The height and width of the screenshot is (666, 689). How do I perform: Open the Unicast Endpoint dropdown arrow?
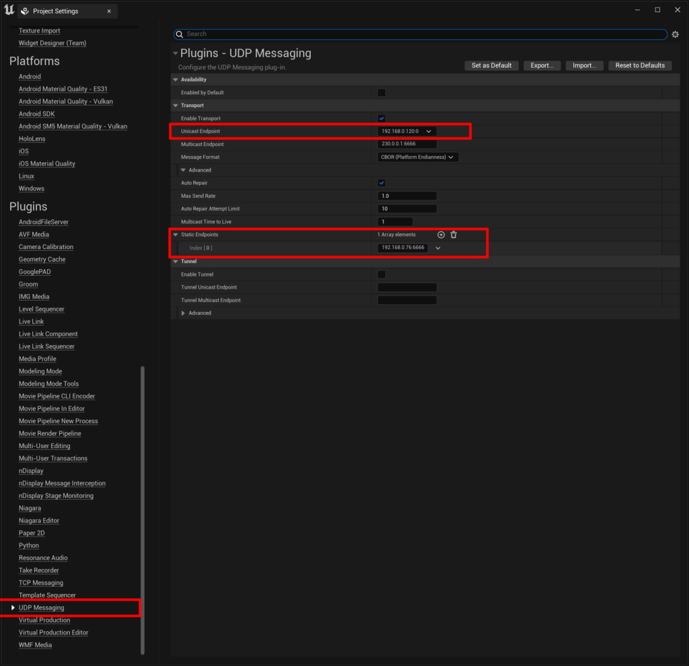coord(429,131)
